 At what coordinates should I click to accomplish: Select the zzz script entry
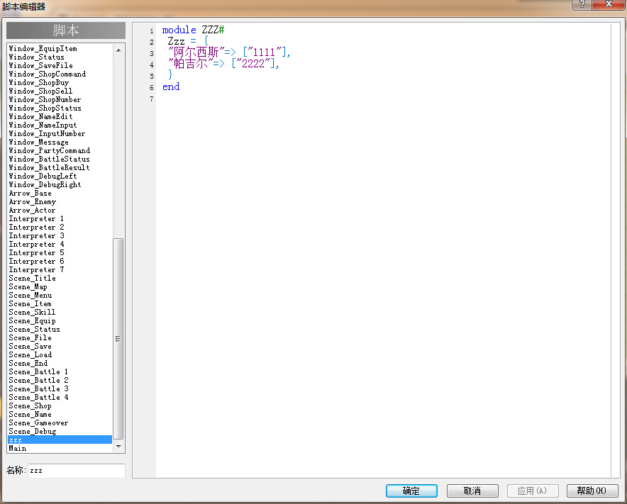click(60, 439)
